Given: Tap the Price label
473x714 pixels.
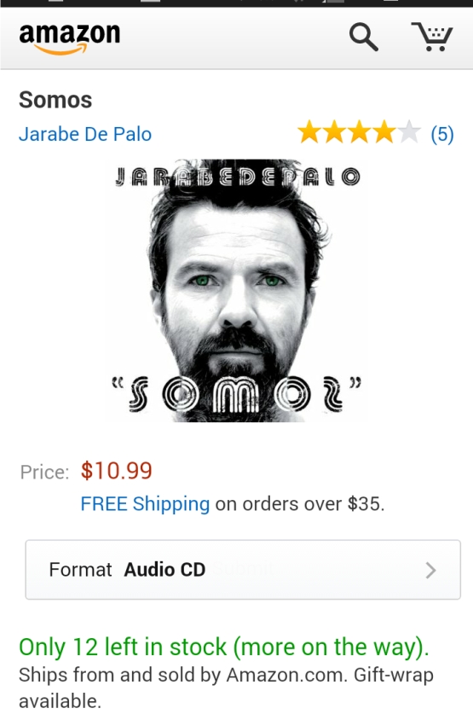Looking at the screenshot, I should [44, 473].
